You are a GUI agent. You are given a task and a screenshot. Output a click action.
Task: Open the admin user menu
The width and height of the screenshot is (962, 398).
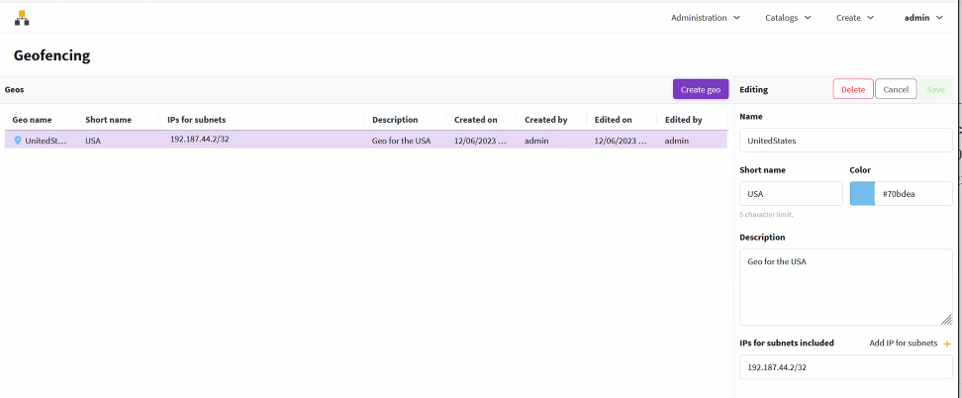922,18
